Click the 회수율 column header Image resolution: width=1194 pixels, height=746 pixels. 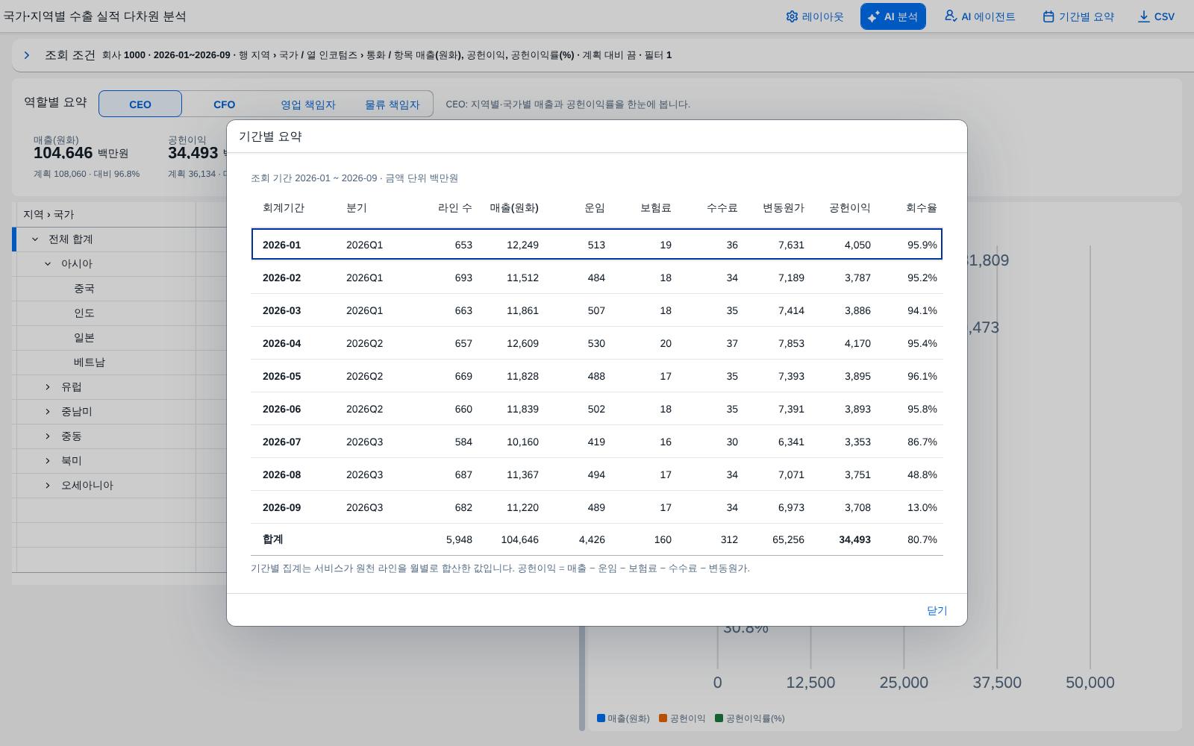[x=922, y=208]
